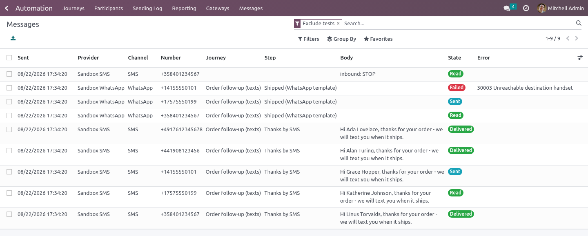Click the filter funnel facet icon
588x236 pixels.
(x=297, y=24)
